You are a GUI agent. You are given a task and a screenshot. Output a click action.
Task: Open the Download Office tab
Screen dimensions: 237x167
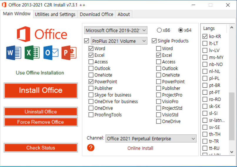coord(96,14)
